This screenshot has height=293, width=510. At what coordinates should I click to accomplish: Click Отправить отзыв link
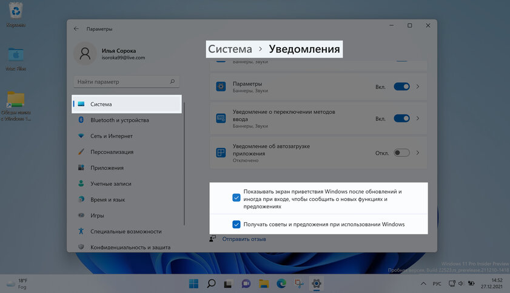point(244,239)
